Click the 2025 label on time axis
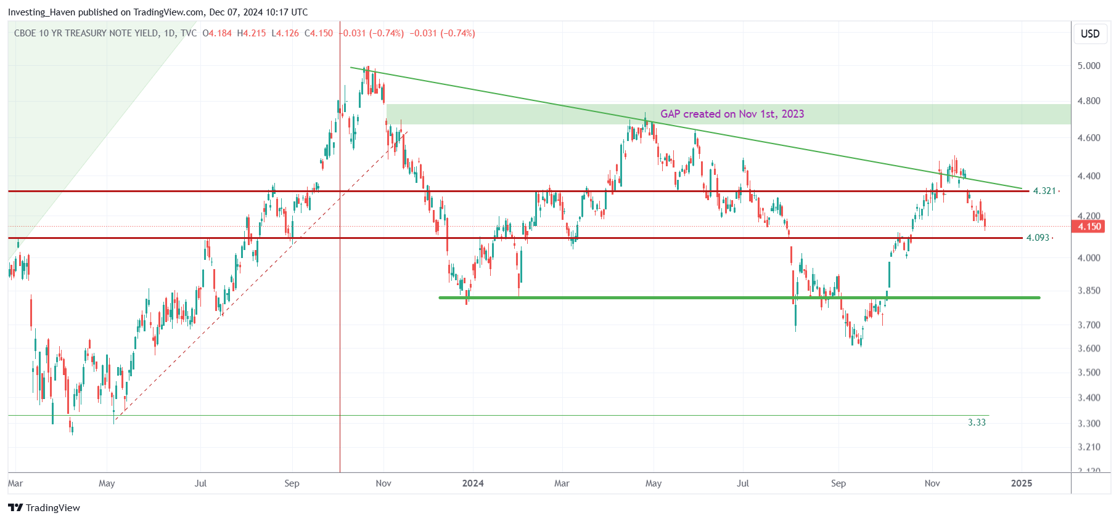Screen dimensions: 1119x521 point(1022,483)
